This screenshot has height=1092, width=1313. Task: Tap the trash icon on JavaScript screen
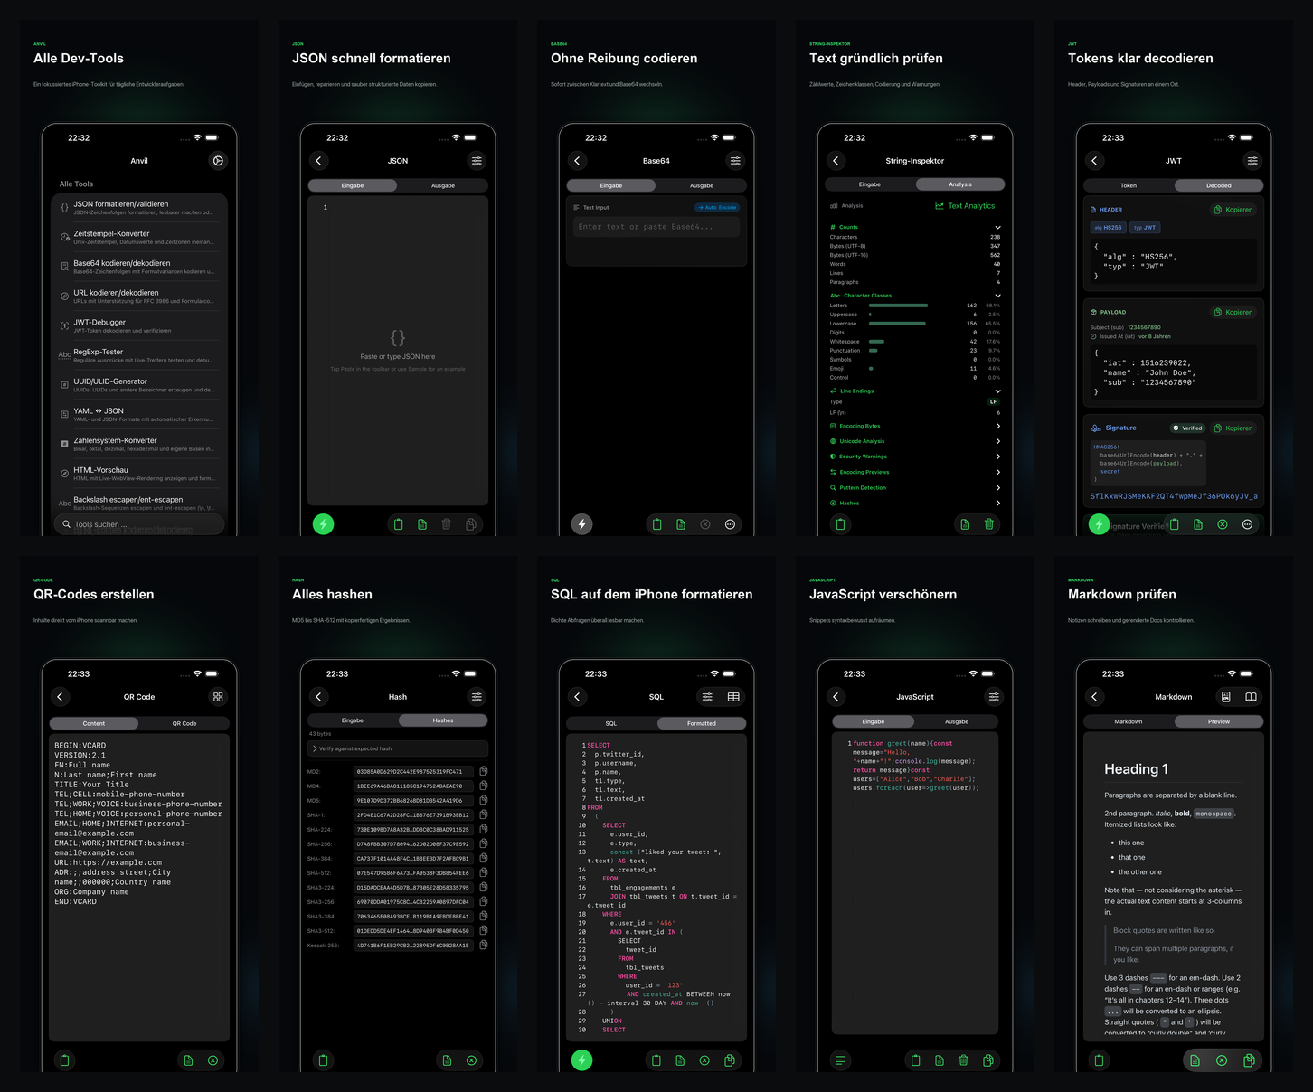[963, 1060]
